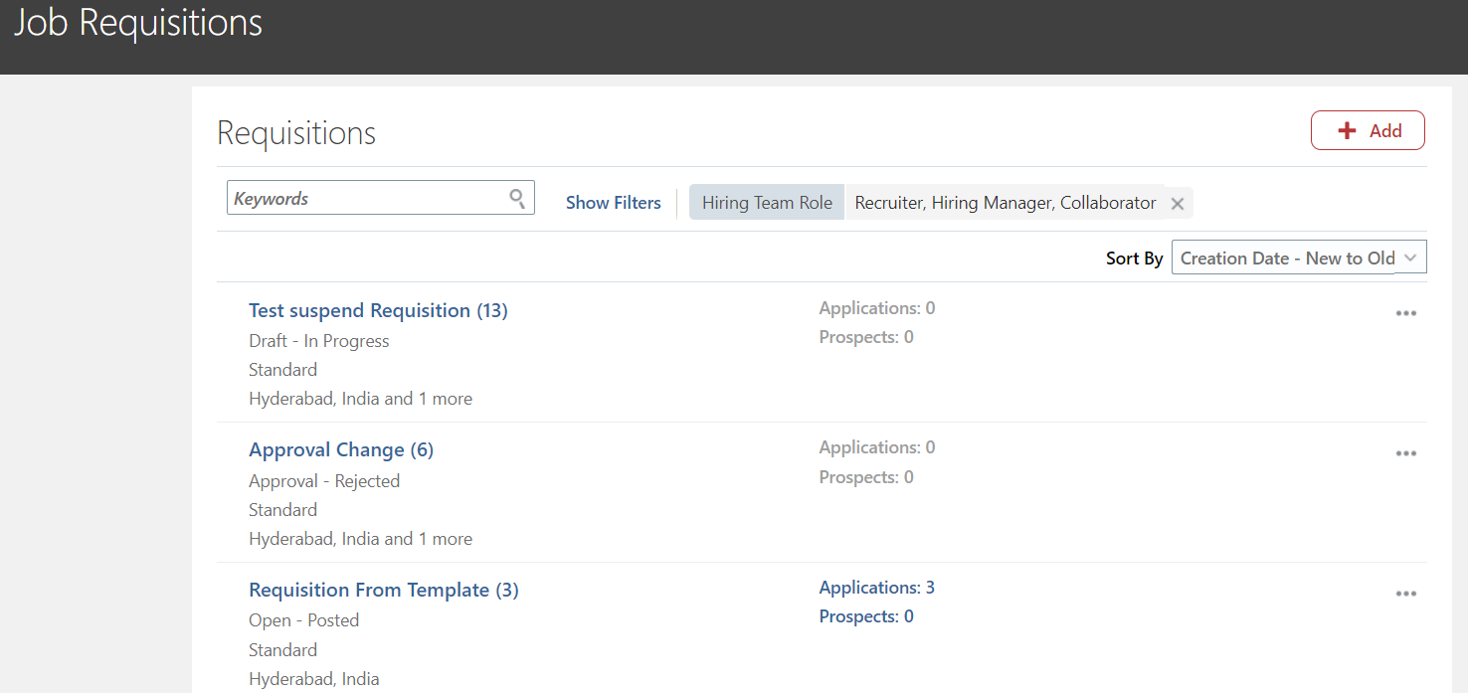Click the Job Requisitions page title
1468x693 pixels.
pos(138,23)
